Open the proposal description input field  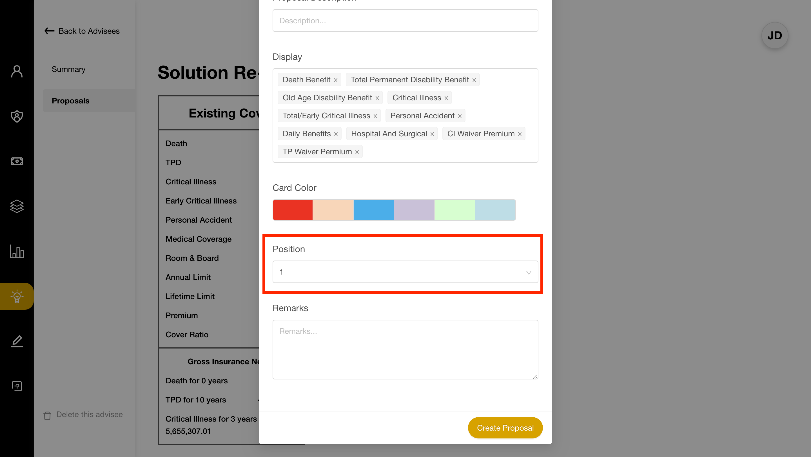[x=405, y=20]
